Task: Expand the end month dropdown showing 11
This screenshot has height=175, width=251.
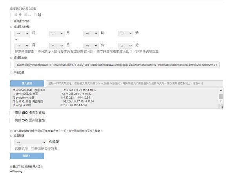Action: coord(22,45)
